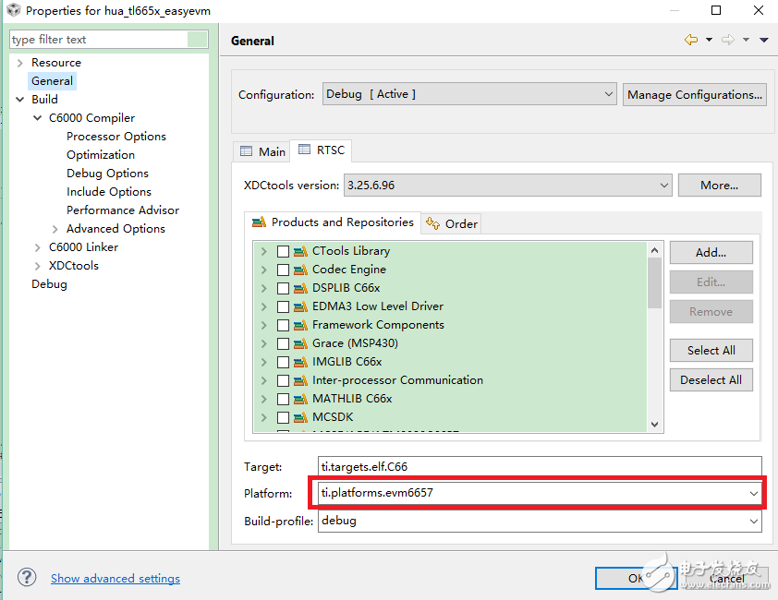This screenshot has width=778, height=600.
Task: Open Optimization settings page
Action: point(101,155)
